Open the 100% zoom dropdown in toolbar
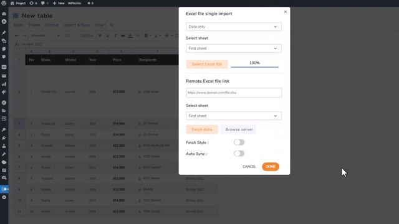Image resolution: width=399 pixels, height=224 pixels. [x=87, y=35]
